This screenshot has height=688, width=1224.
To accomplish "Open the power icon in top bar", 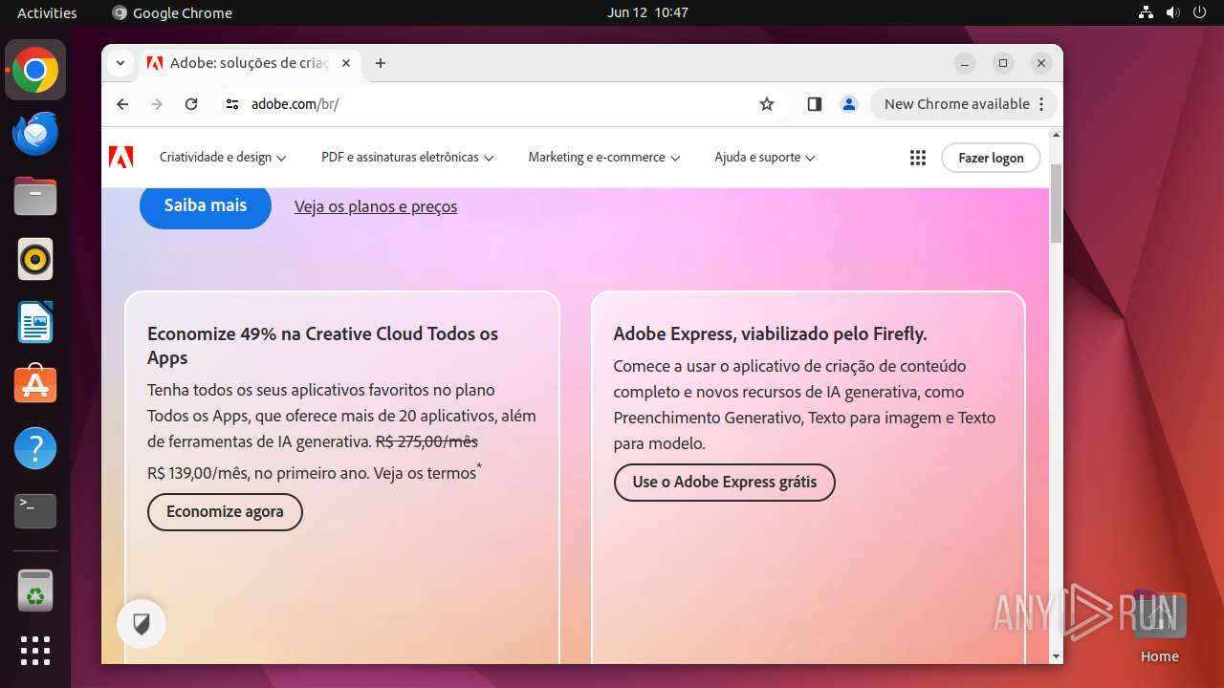I will pyautogui.click(x=1200, y=12).
